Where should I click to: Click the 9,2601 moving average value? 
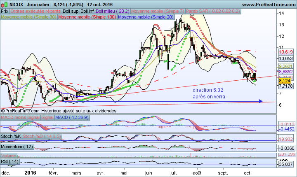click(286, 66)
